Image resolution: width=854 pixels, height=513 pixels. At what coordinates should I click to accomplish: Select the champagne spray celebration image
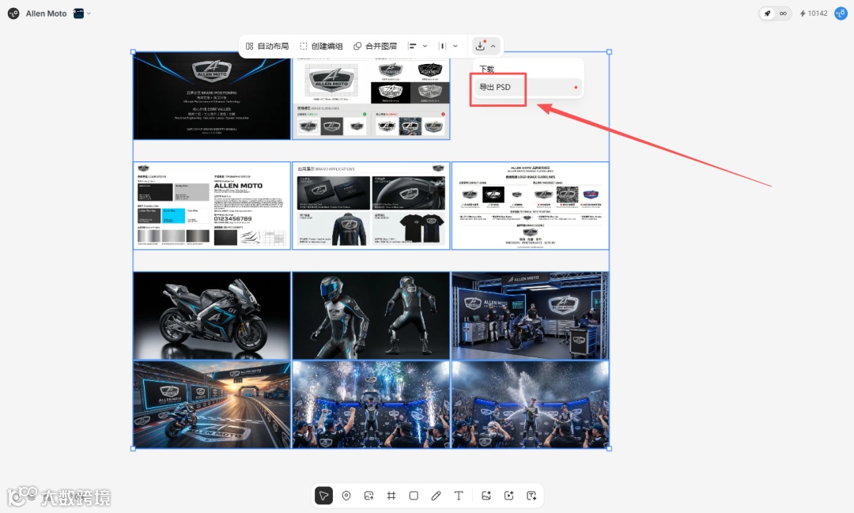(x=530, y=405)
